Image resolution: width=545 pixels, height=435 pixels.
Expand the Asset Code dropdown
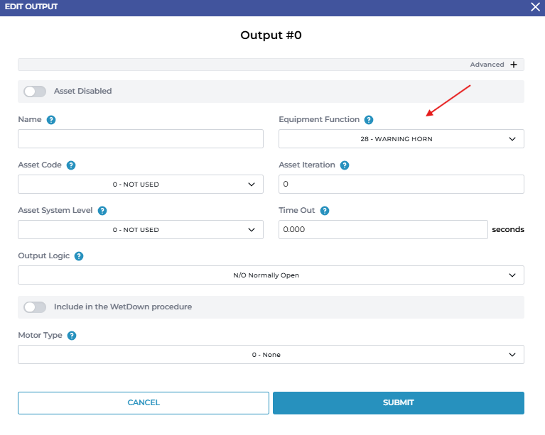(x=140, y=185)
